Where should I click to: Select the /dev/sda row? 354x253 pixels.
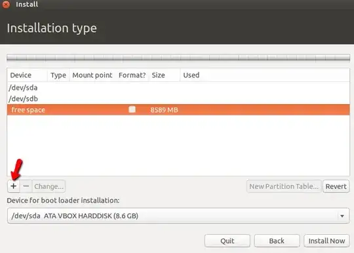[x=178, y=88]
